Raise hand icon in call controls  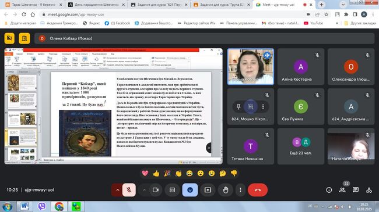pyautogui.click(x=226, y=190)
